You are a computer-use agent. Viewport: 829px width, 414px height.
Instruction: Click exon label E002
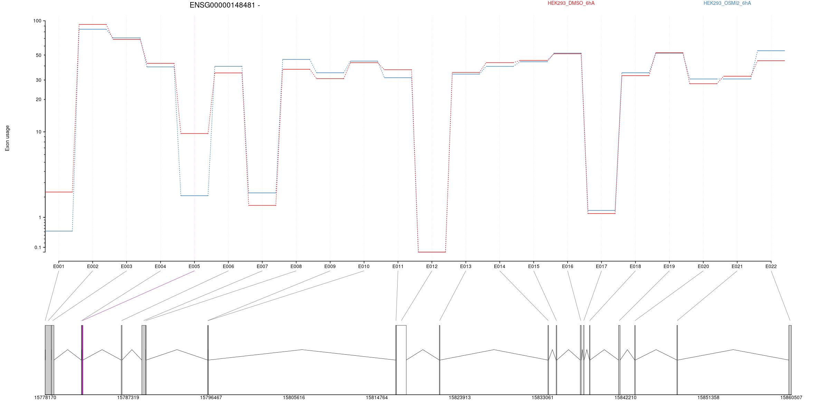[x=93, y=266]
